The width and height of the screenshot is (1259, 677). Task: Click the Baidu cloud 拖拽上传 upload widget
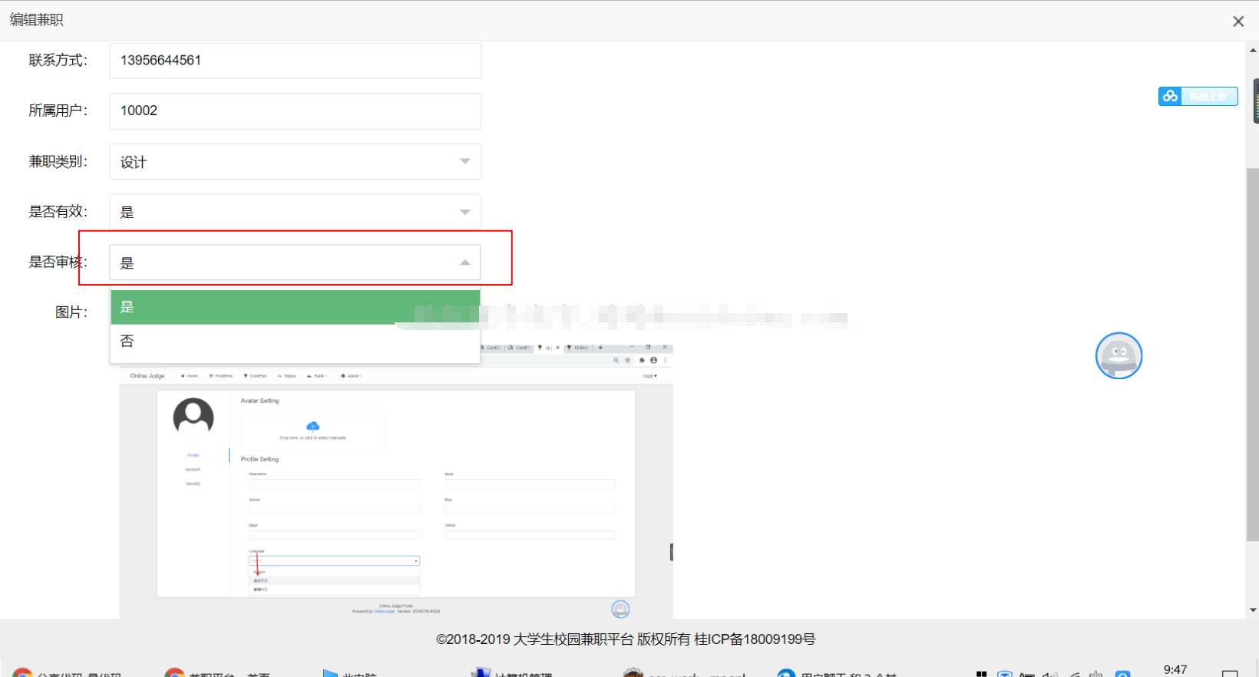(1198, 96)
